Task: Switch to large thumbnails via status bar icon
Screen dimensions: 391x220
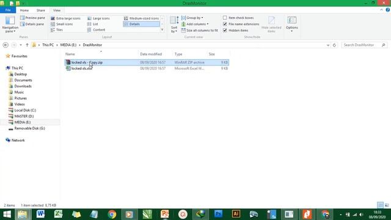Action: [387, 205]
